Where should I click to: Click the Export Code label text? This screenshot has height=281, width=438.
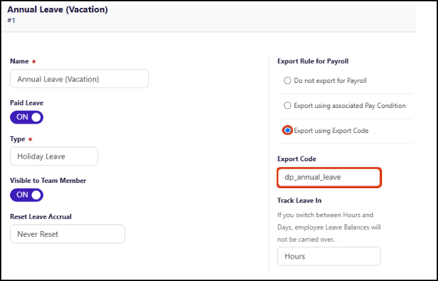pyautogui.click(x=296, y=159)
